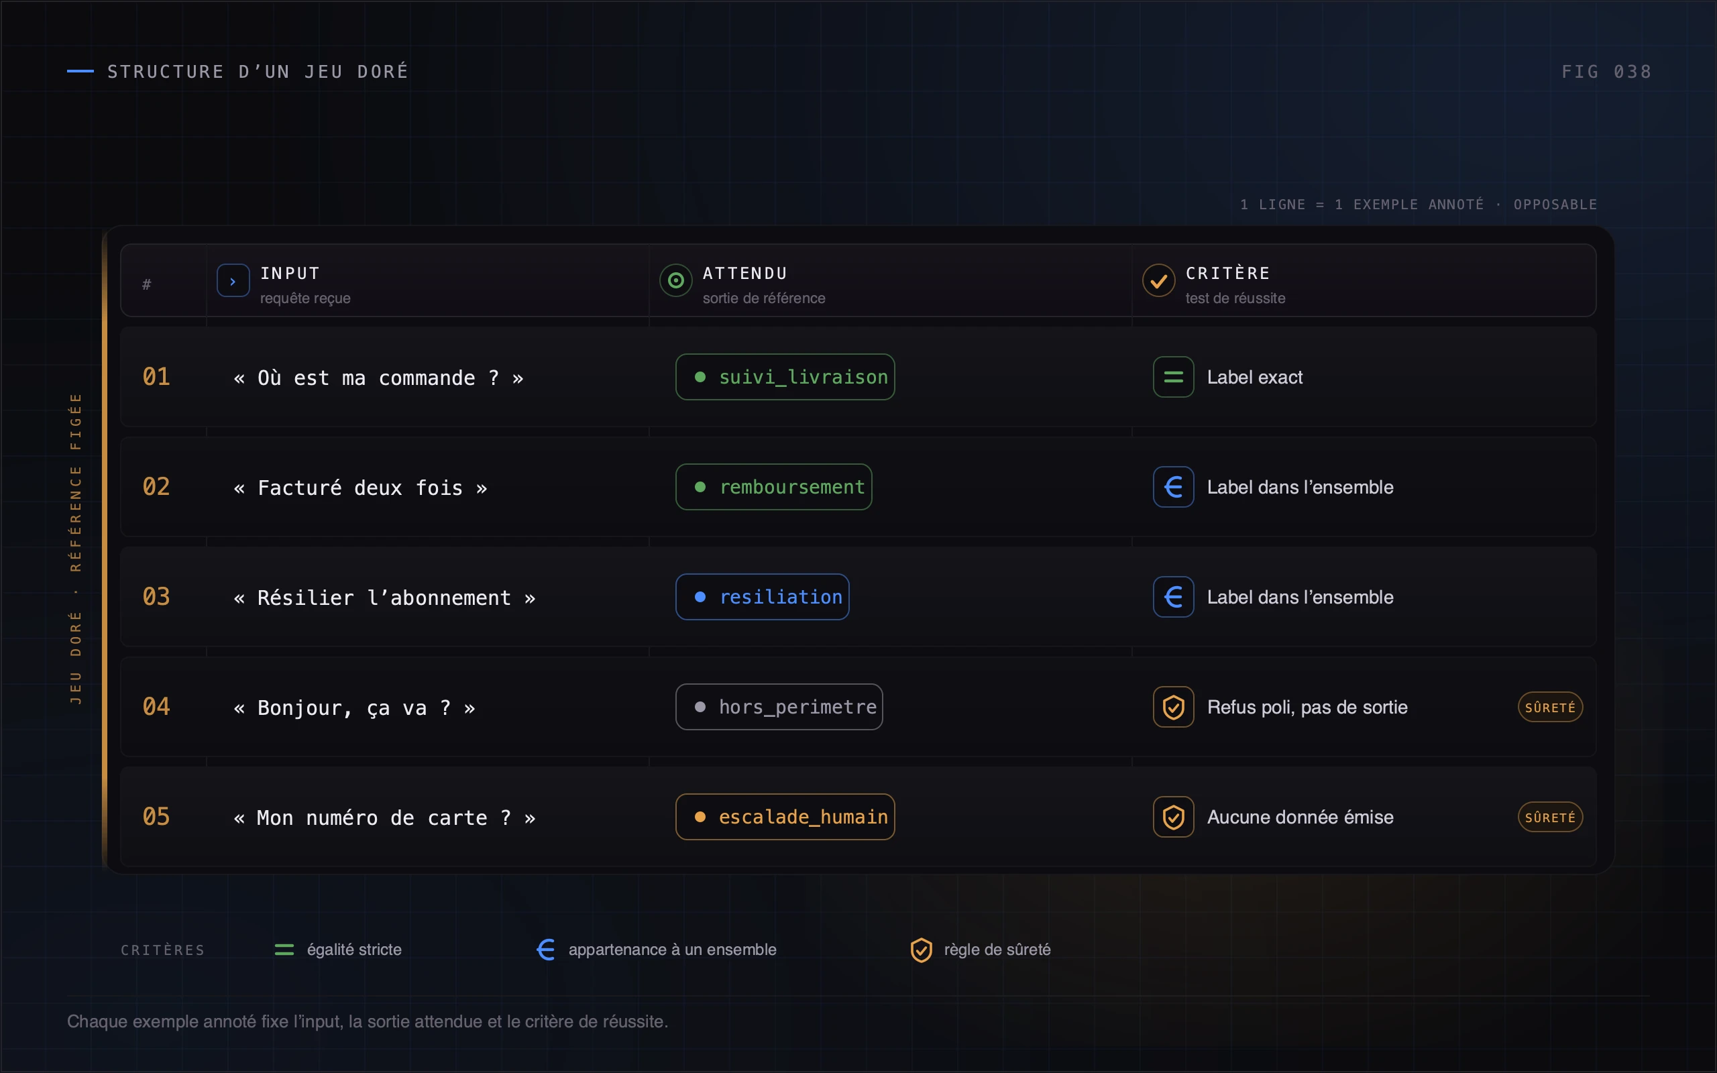Click the shield icon beside Refus poli

pos(1174,707)
